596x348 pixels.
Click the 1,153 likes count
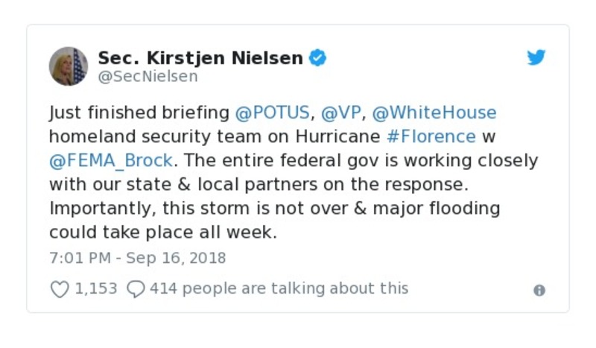pos(96,288)
